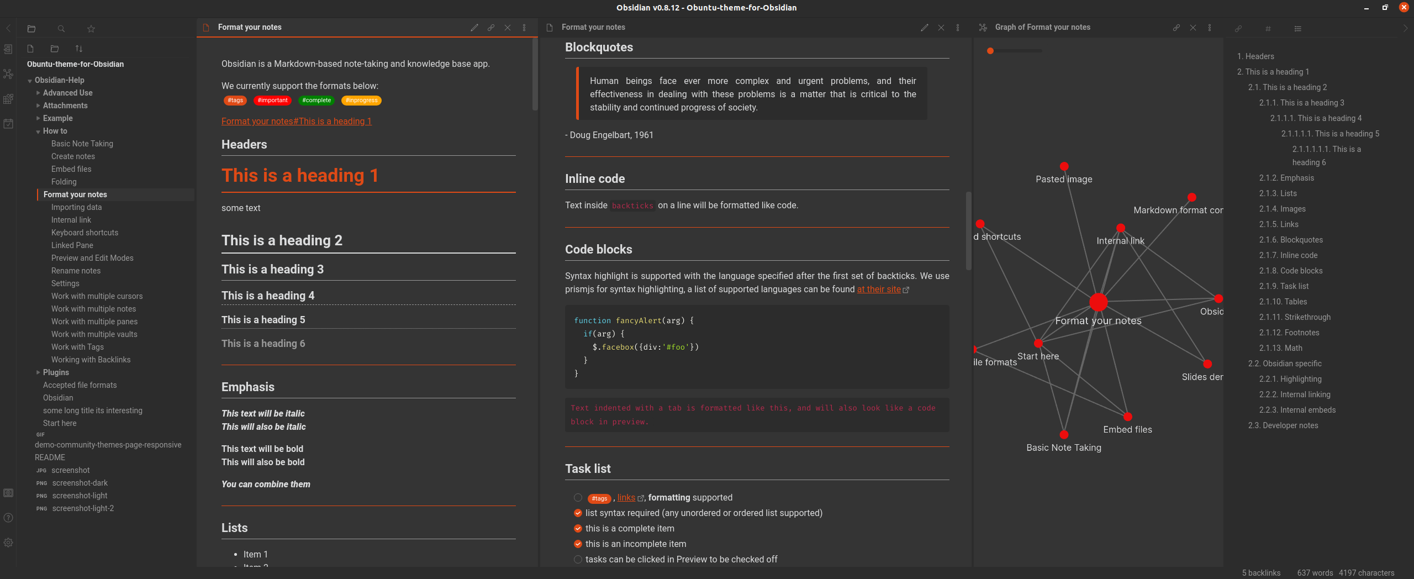Open the Keyboard shortcuts note

85,233
